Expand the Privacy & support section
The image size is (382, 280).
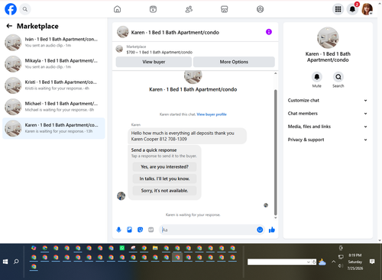[x=328, y=140]
